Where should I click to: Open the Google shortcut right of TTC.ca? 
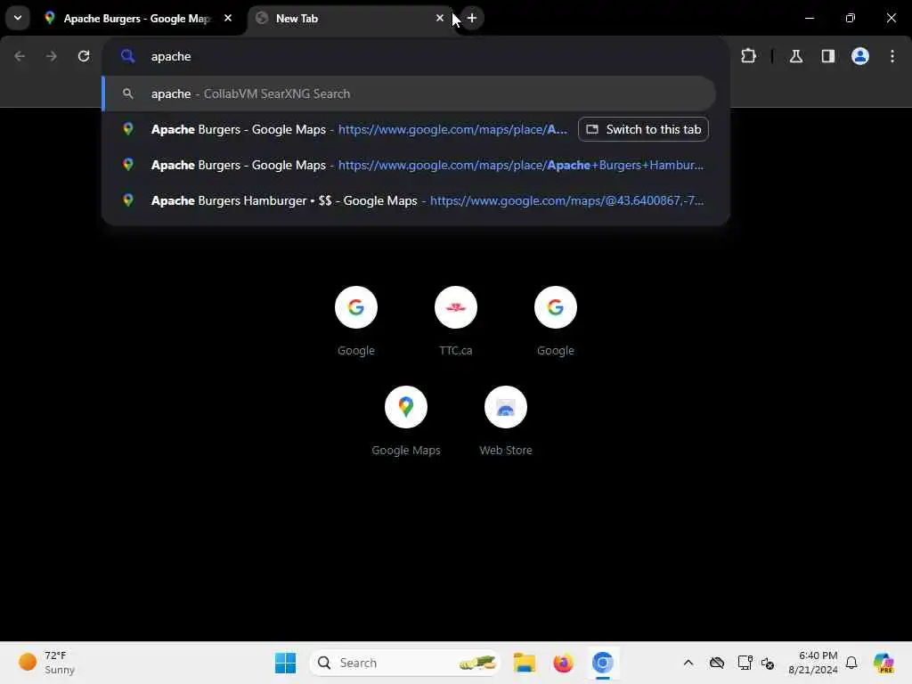(556, 321)
